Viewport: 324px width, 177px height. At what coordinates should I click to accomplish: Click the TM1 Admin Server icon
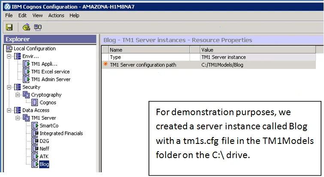[27, 79]
